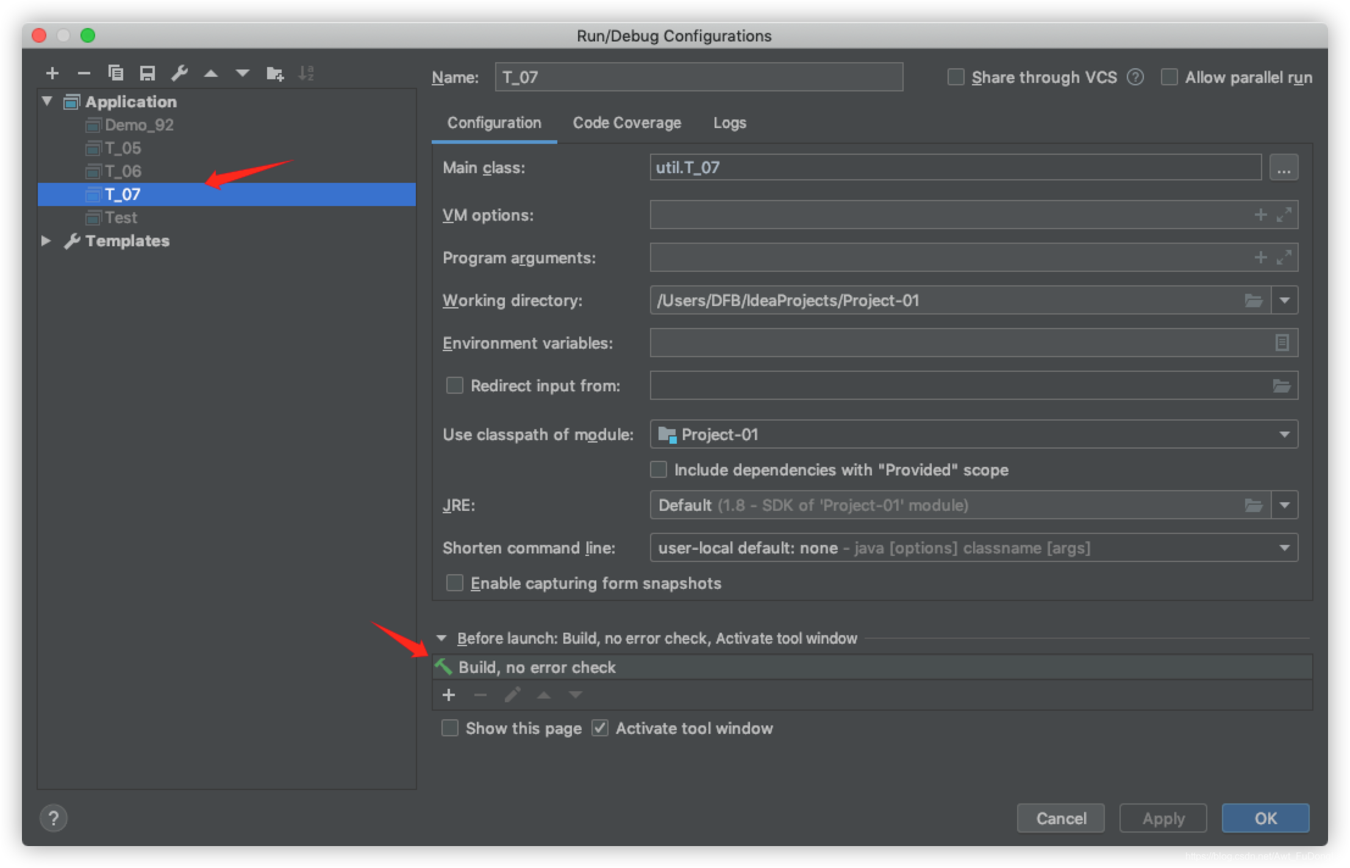Click the OK button
Viewport: 1350px width, 868px height.
1265,818
